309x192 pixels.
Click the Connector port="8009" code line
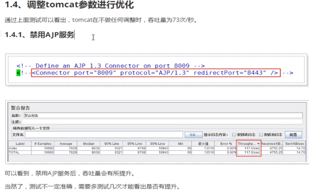tap(156, 73)
